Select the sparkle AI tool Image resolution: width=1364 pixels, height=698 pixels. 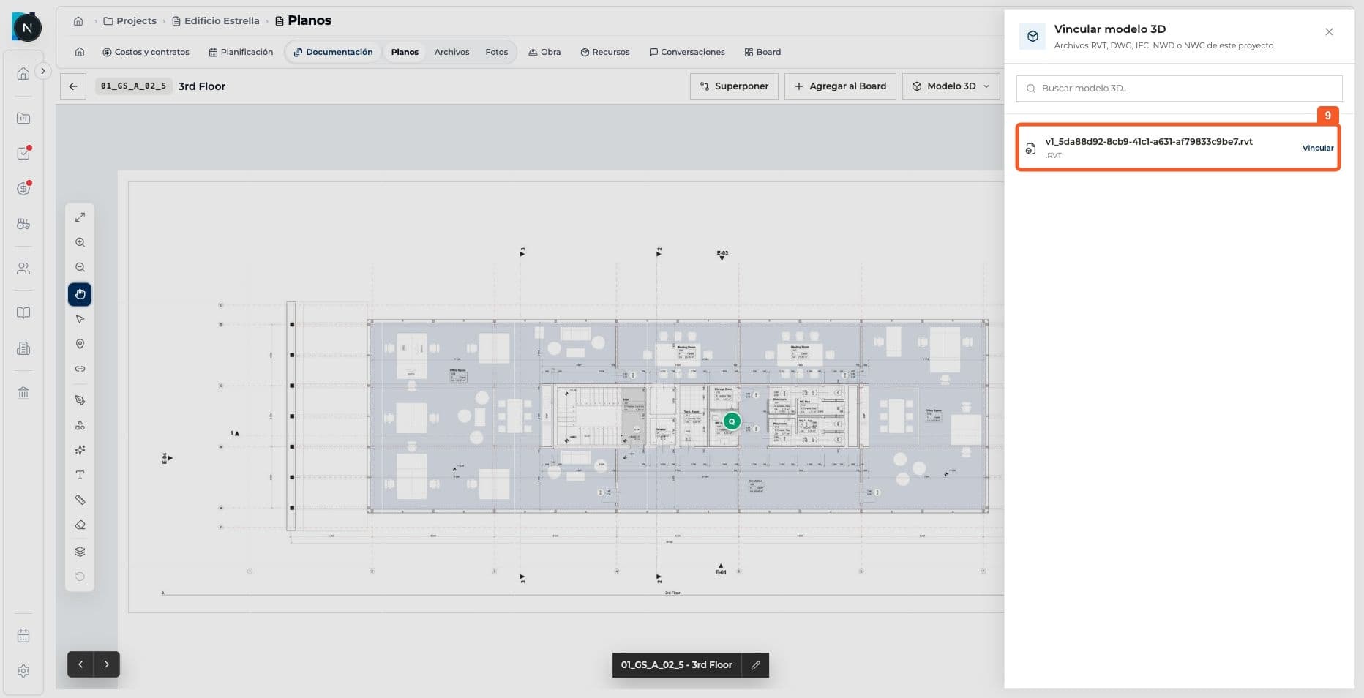point(80,450)
